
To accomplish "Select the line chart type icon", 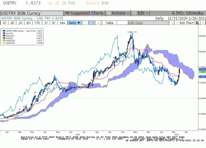I will pos(86,23).
